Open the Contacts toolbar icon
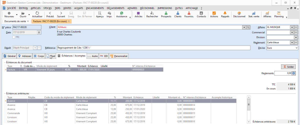 (201, 13)
